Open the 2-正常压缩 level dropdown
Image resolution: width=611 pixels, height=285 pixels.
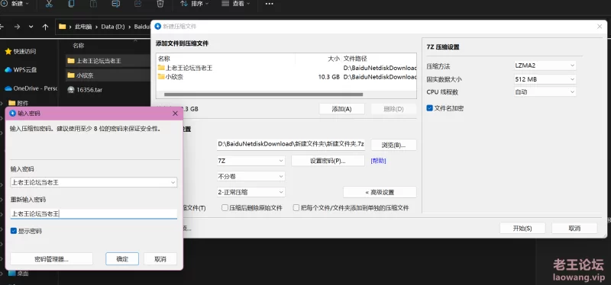pyautogui.click(x=251, y=192)
